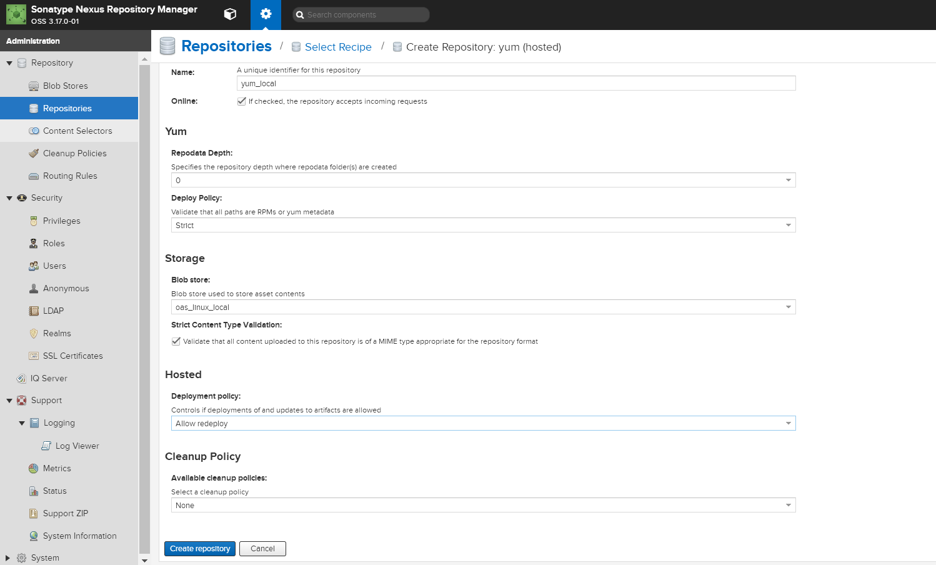The image size is (936, 565).
Task: Collapse the Repository tree section
Action: (x=9, y=63)
